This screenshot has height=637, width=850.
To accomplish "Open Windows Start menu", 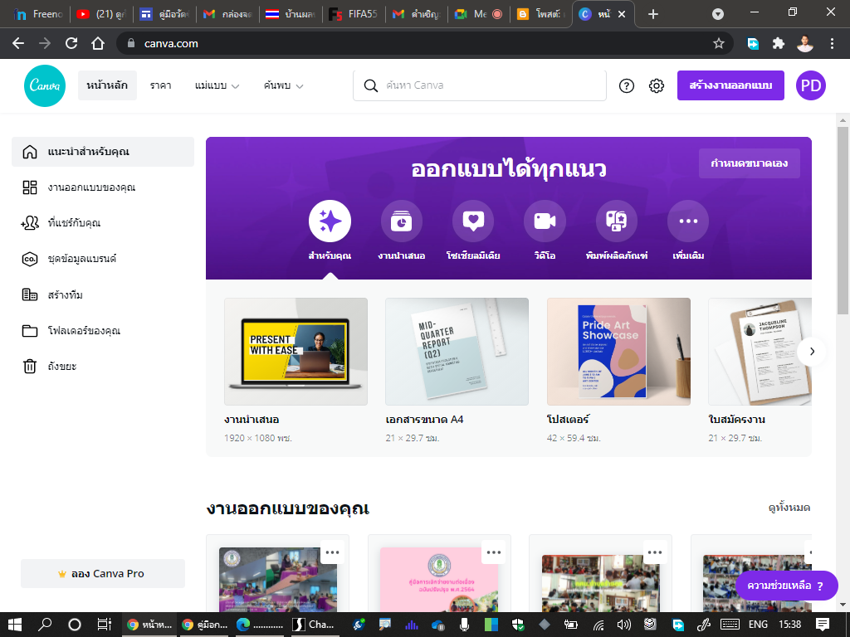I will [15, 625].
